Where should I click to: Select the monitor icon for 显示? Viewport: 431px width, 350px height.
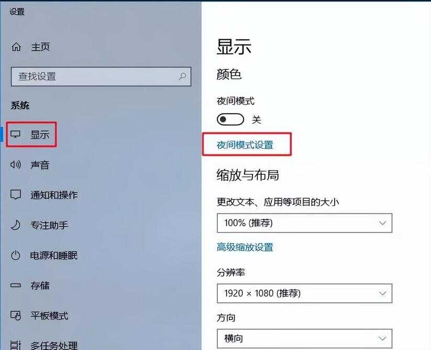[15, 134]
